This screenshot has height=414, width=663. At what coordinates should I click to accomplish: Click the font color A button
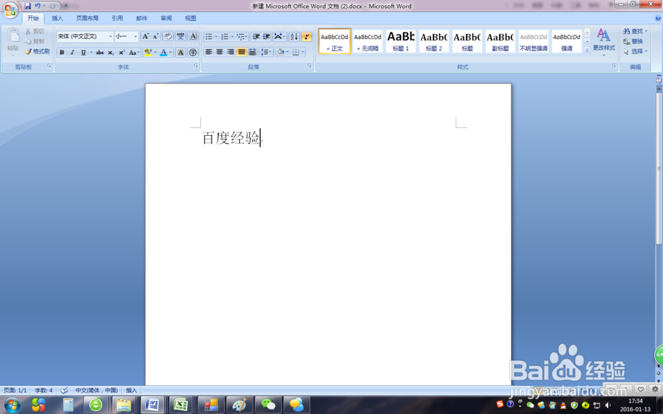(x=163, y=52)
